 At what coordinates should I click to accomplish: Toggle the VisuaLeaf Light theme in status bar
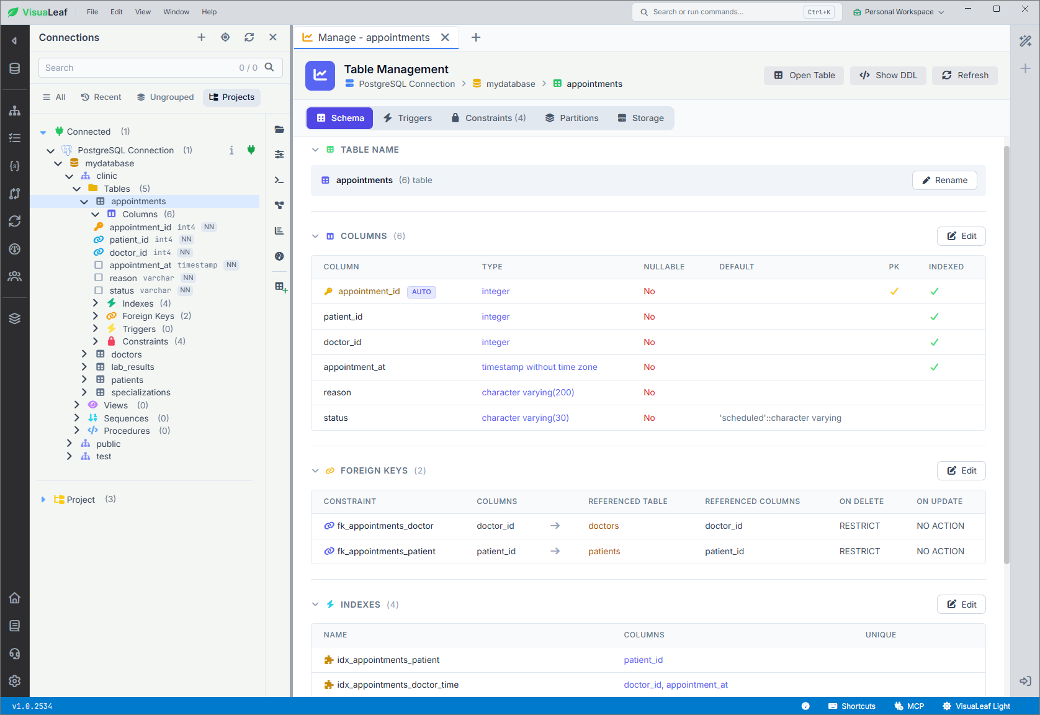pyautogui.click(x=976, y=706)
